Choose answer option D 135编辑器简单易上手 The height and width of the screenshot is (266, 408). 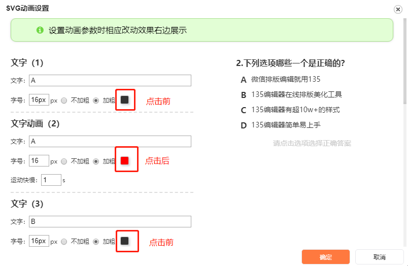(x=285, y=125)
